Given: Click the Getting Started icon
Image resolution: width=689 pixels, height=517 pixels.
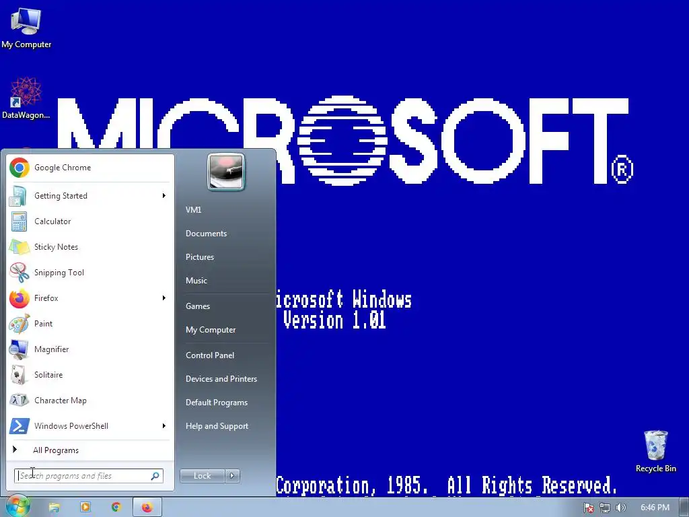Looking at the screenshot, I should pyautogui.click(x=18, y=196).
